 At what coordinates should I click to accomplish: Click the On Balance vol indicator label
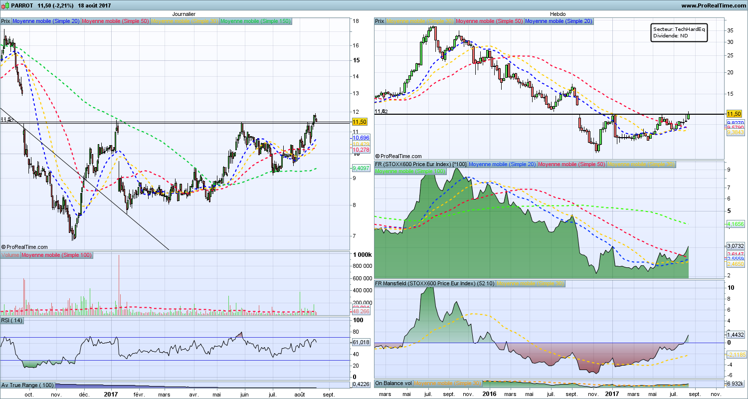393,383
